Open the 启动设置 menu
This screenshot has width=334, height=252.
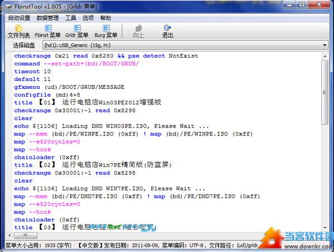19,18
